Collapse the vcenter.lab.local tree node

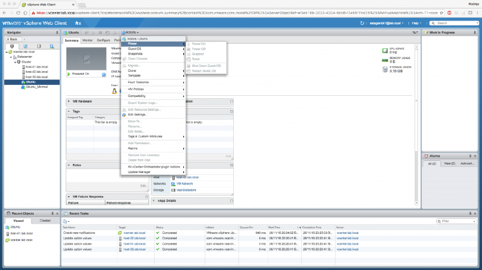point(7,52)
